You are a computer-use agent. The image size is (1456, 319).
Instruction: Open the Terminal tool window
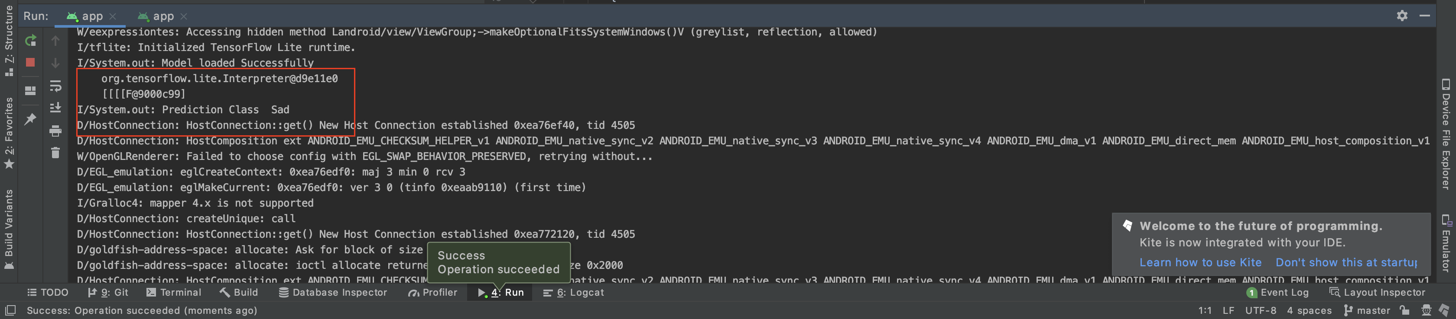173,293
